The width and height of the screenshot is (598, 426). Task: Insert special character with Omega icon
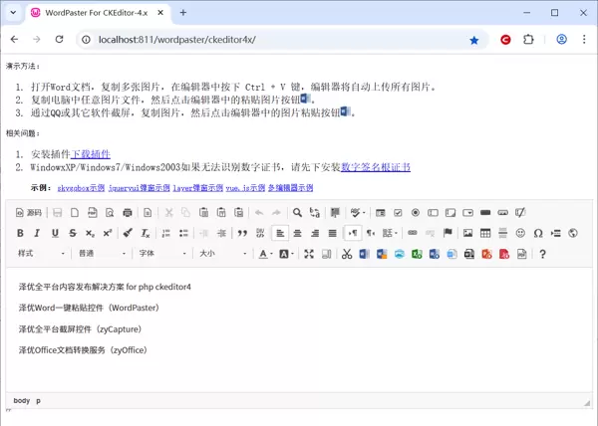tap(538, 233)
